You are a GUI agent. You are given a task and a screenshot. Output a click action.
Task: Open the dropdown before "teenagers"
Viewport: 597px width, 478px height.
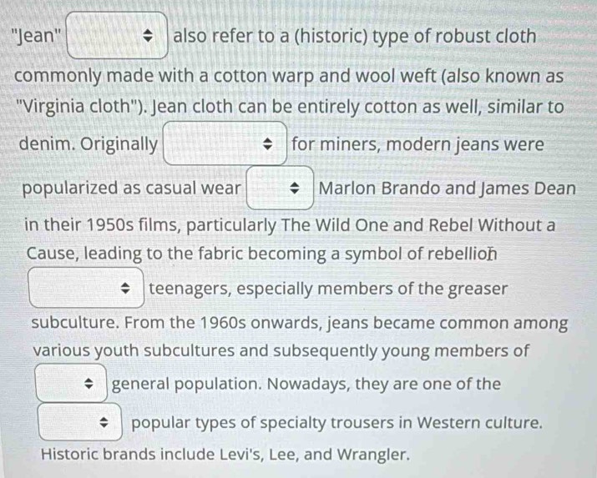click(87, 290)
